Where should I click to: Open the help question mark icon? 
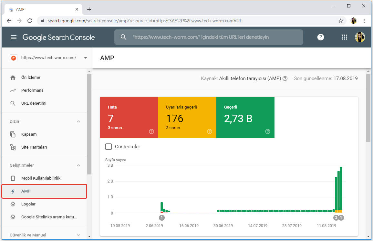320,37
